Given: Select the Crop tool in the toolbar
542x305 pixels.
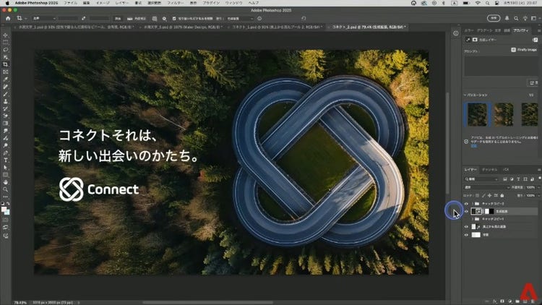Looking at the screenshot, I should pyautogui.click(x=5, y=64).
